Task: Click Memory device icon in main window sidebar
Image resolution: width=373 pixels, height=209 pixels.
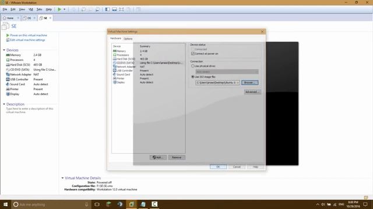Action: tap(8, 55)
